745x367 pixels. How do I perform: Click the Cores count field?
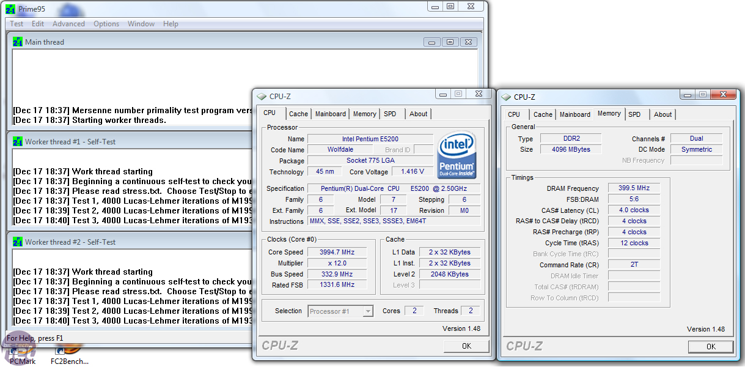tap(414, 311)
